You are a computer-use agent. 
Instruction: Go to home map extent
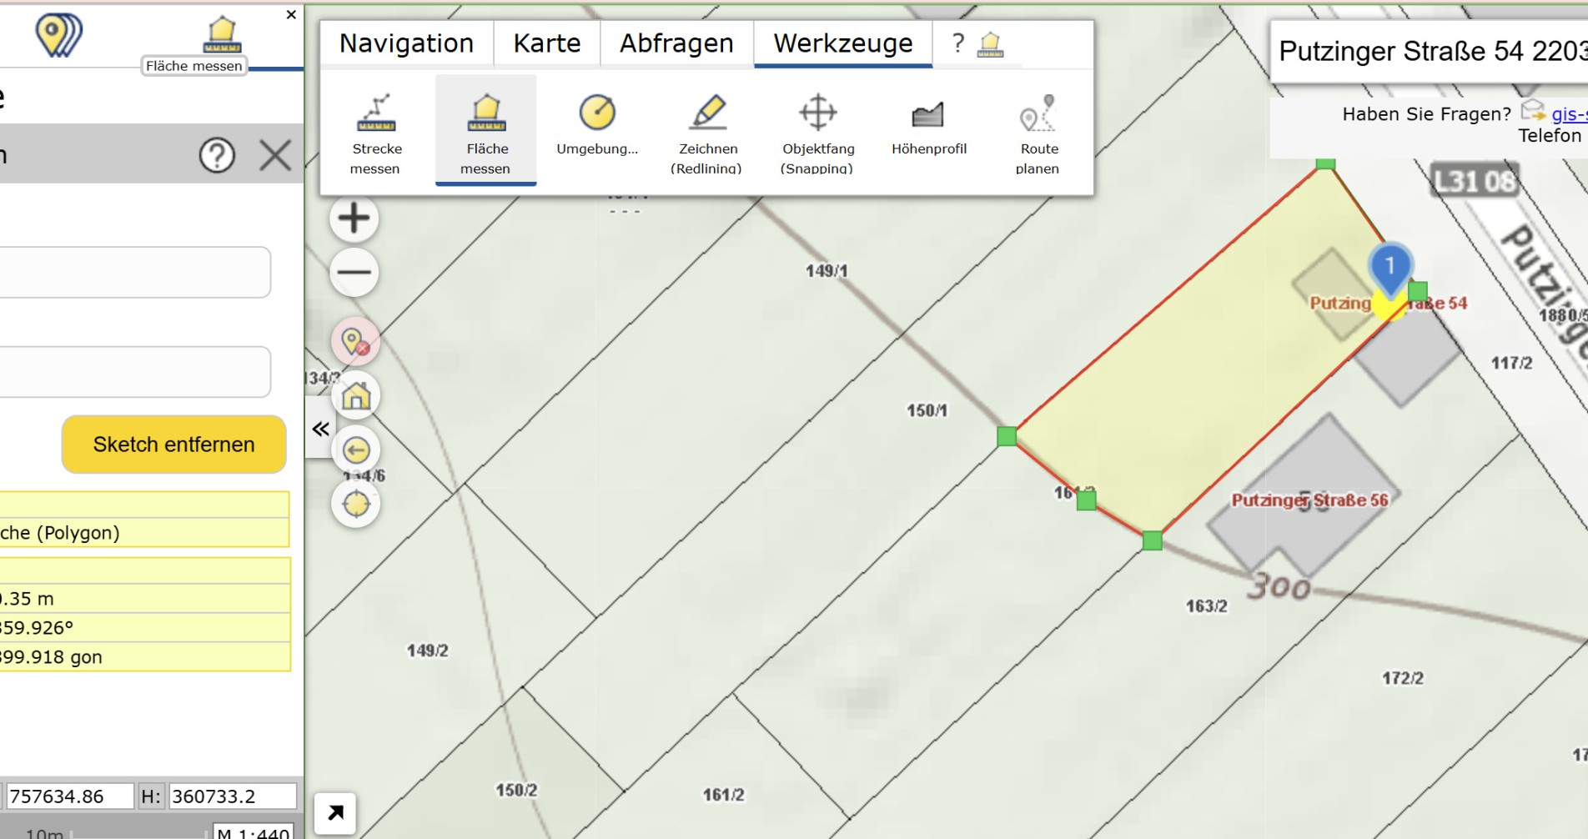pos(356,395)
